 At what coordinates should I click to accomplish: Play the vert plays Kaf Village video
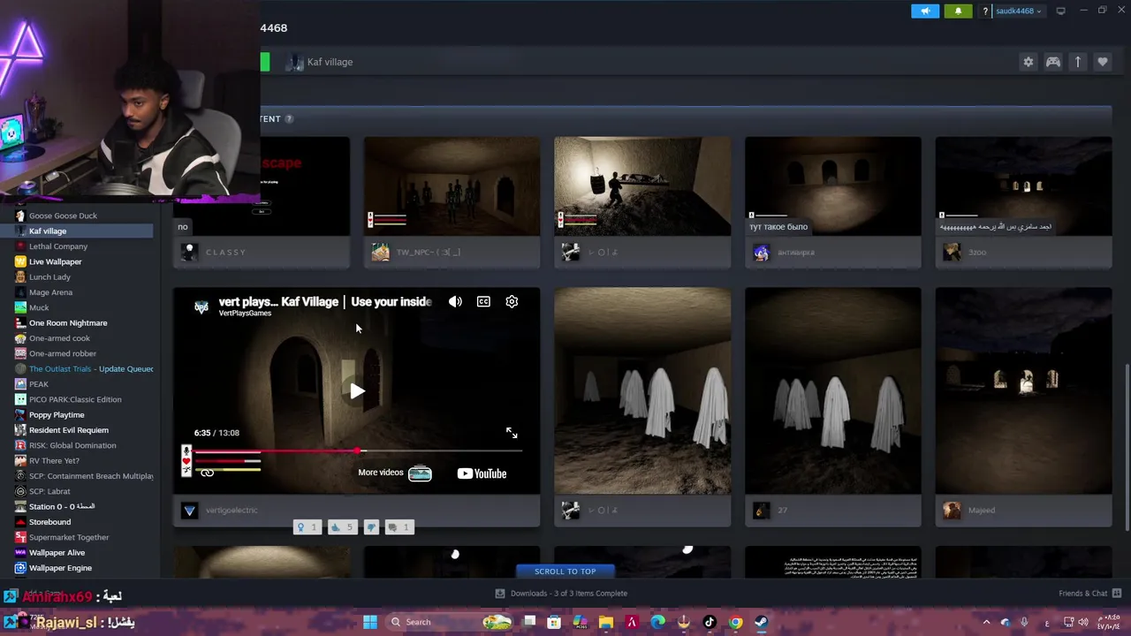356,390
